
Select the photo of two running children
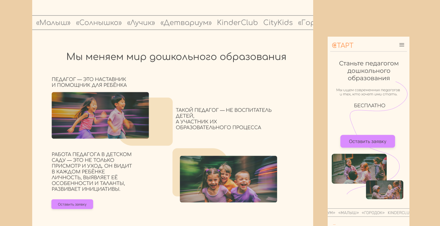click(100, 115)
